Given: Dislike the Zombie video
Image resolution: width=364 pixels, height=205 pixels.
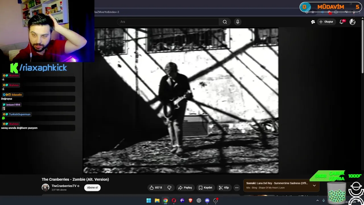Looking at the screenshot, I should [x=169, y=188].
